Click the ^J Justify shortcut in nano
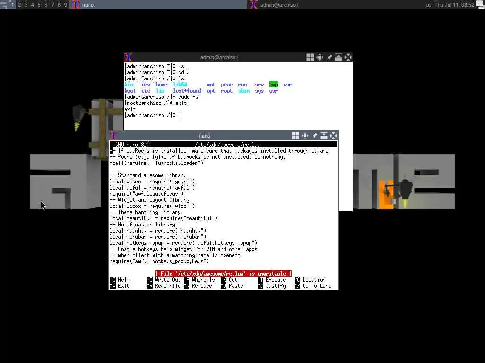Screen dimensions: 485x363 [x=272, y=286]
